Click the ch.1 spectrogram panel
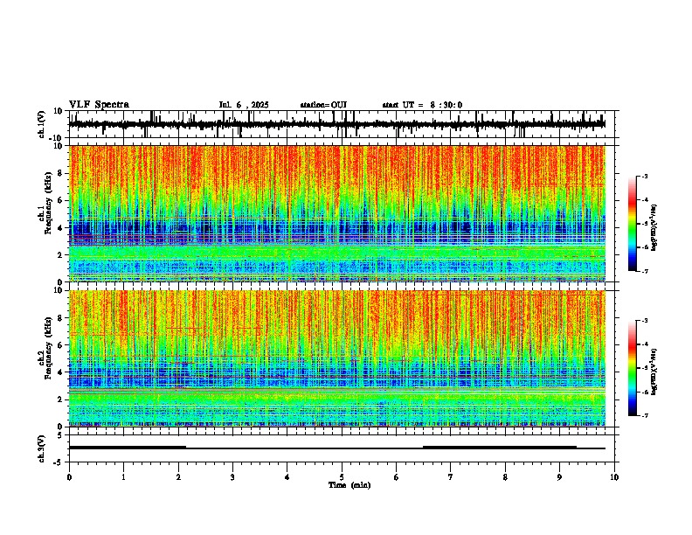692x535 pixels. pos(337,213)
